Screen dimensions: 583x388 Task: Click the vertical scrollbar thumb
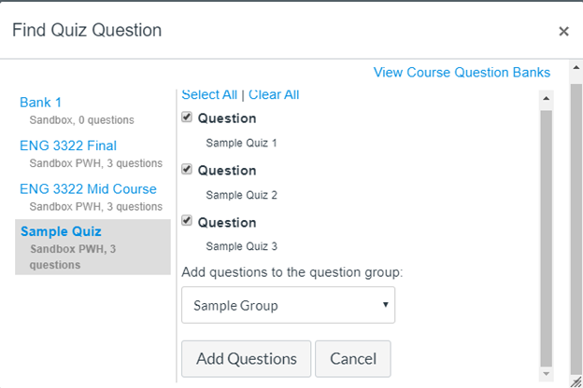(547, 233)
